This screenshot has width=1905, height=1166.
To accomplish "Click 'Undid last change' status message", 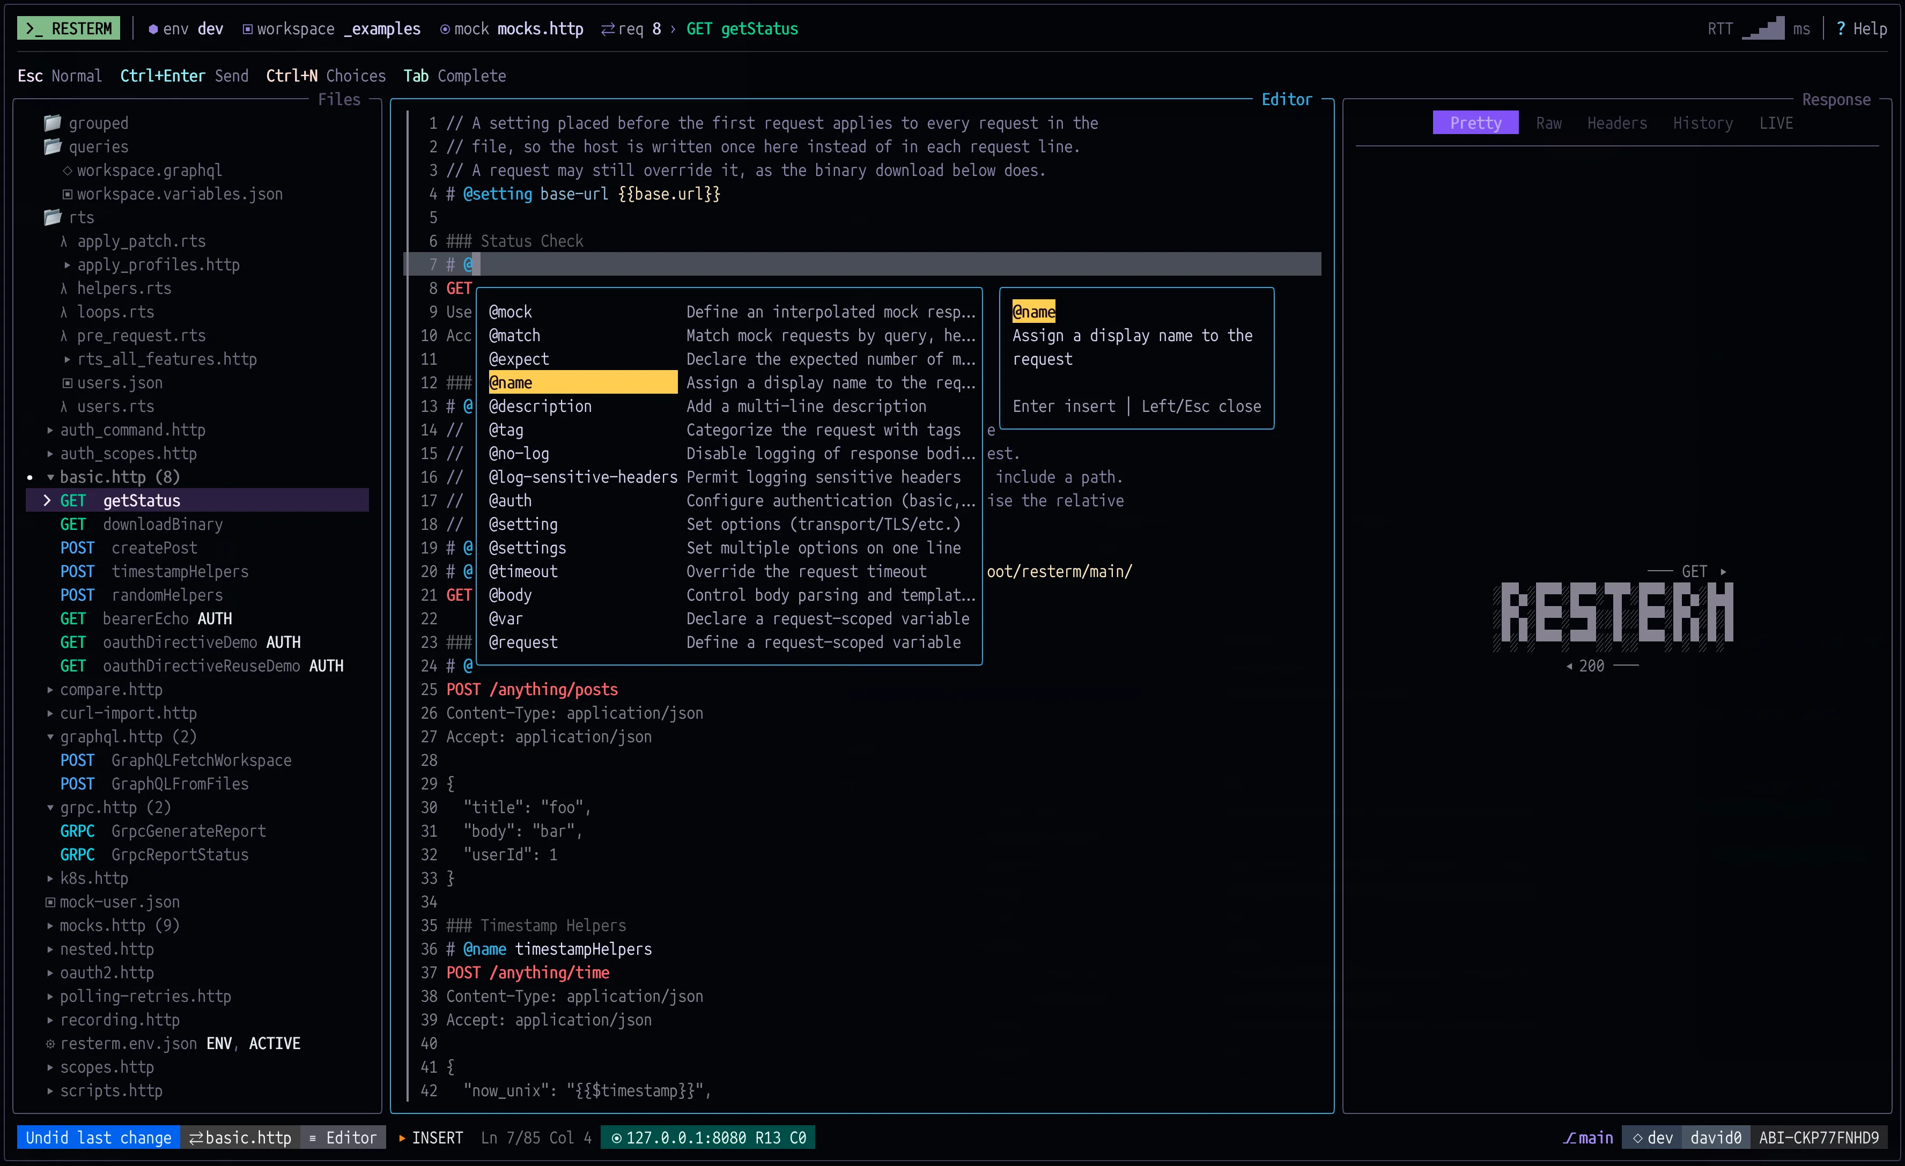I will [x=98, y=1138].
